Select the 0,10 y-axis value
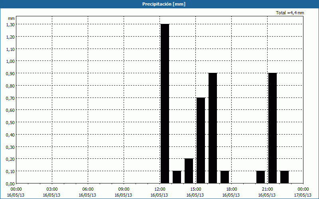 point(10,172)
